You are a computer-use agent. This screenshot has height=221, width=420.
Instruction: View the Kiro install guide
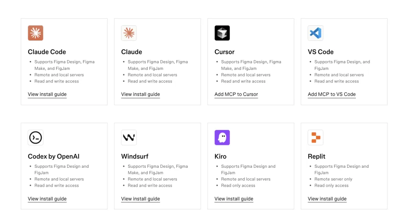[234, 199]
